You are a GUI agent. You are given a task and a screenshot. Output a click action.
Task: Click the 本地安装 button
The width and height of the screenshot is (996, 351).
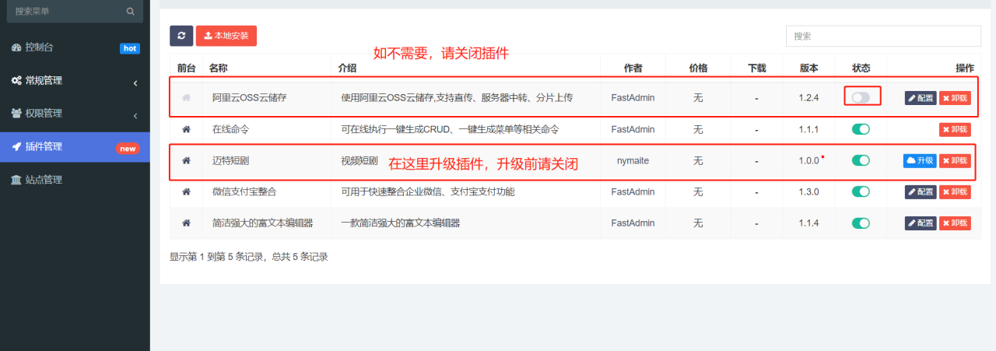click(x=226, y=36)
